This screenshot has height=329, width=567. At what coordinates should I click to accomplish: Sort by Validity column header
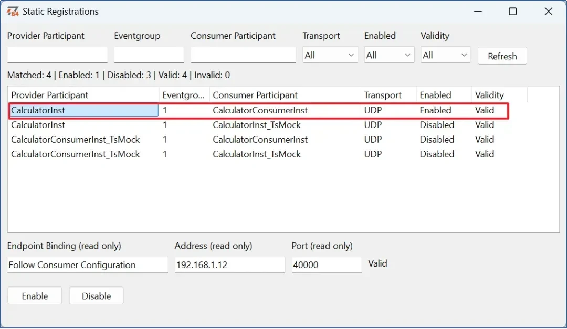499,95
